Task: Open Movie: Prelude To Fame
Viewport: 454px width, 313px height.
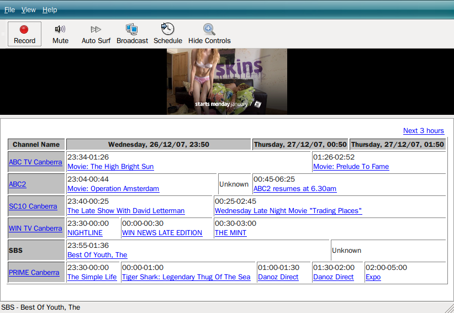Action: (351, 167)
